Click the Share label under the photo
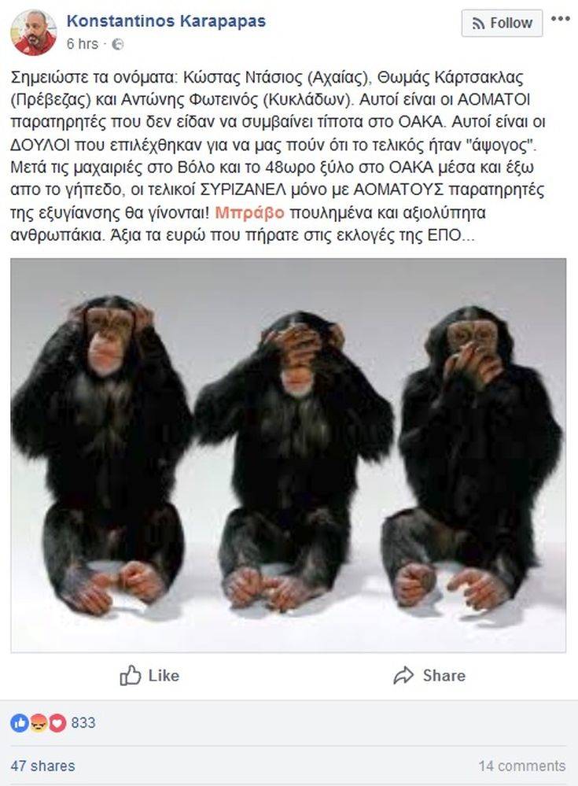Screen dimensions: 578x786 point(444,676)
